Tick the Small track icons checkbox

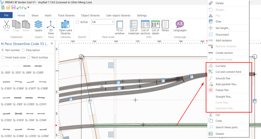3,57
